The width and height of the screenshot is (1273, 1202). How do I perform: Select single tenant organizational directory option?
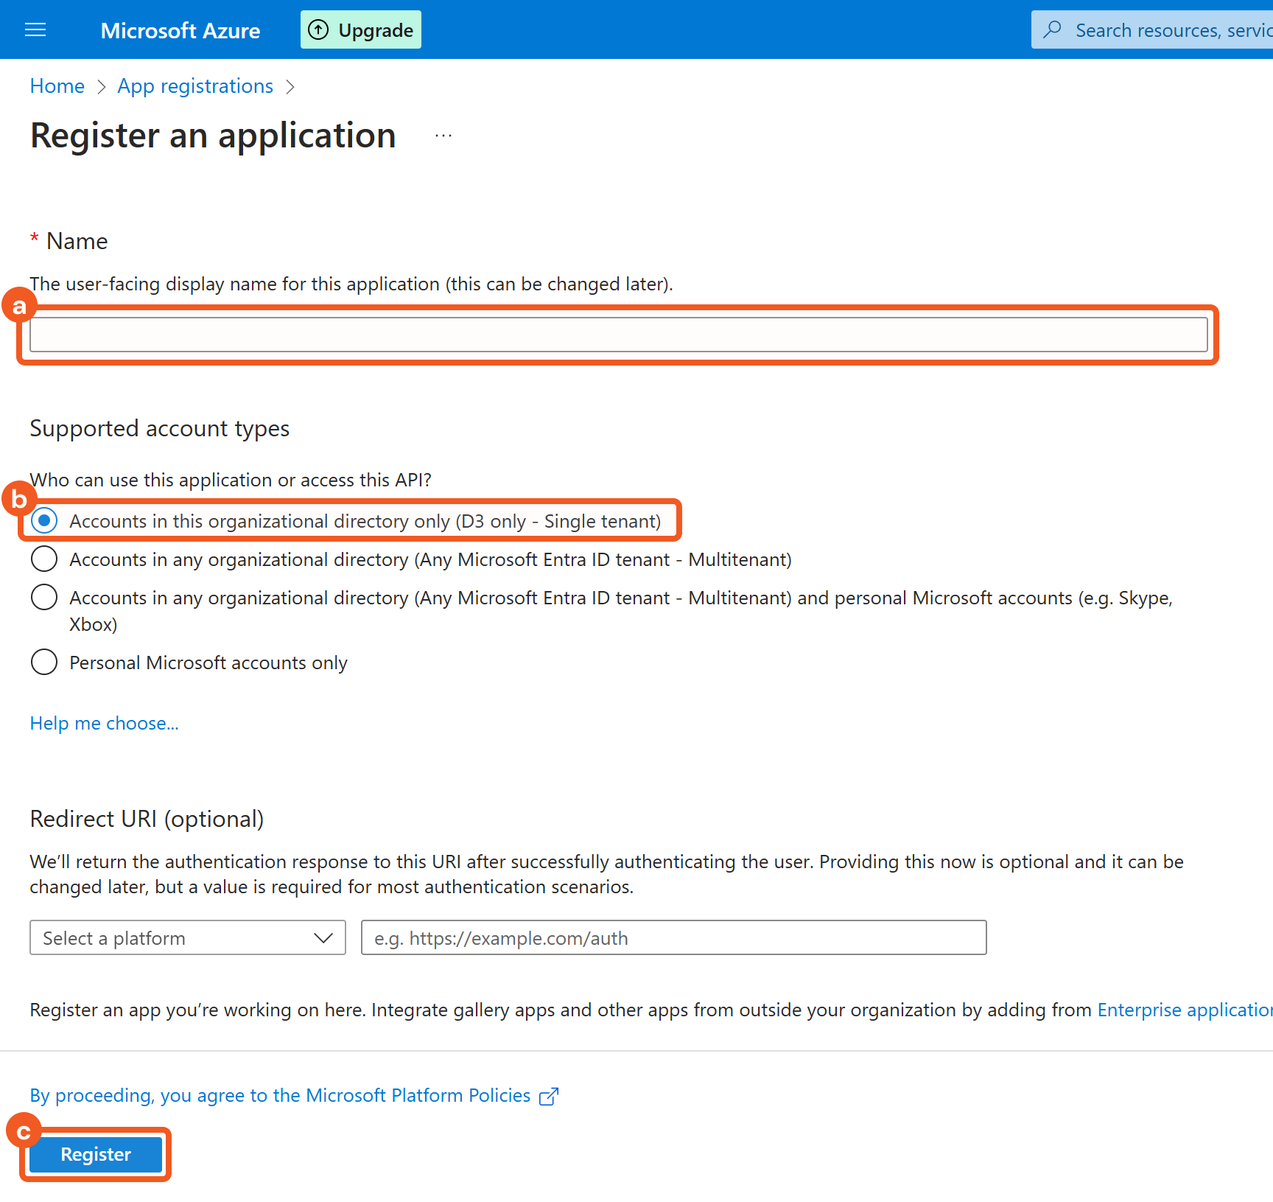(x=44, y=521)
